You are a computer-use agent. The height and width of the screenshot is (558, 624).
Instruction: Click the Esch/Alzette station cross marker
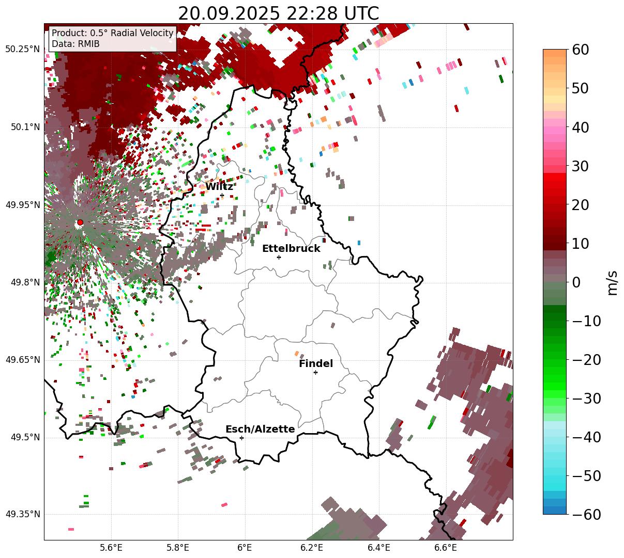click(x=241, y=438)
